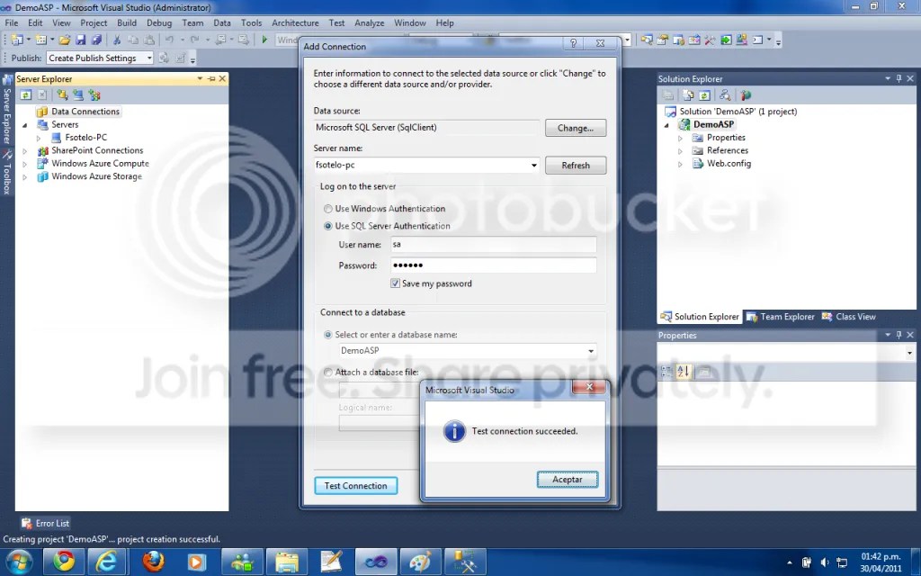Click the Save floppy disk icon
Image resolution: width=921 pixels, height=576 pixels.
point(80,40)
